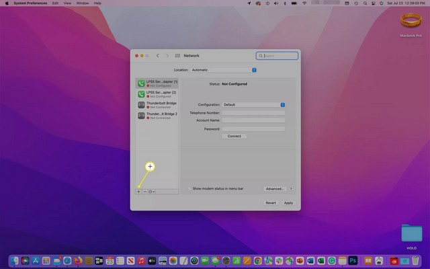Select LPSS Serial Adapter (2) service
430x269 pixels.
[x=157, y=94]
